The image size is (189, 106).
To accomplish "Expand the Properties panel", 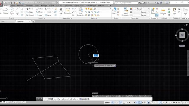I will [x=135, y=18].
